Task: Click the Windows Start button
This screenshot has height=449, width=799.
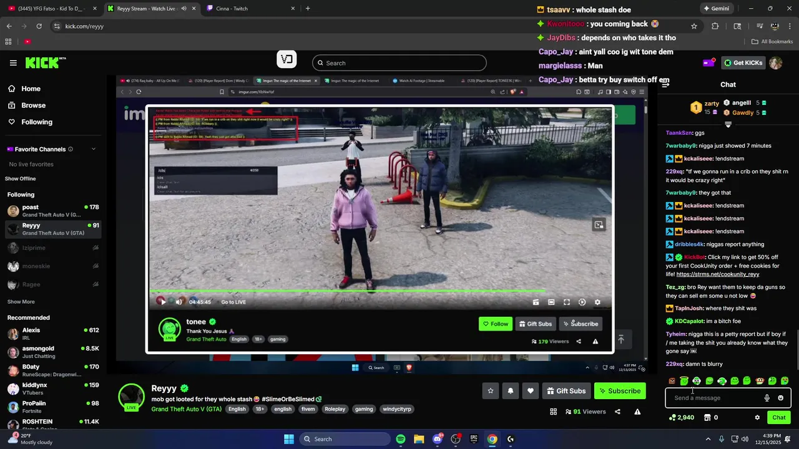Action: coord(289,439)
